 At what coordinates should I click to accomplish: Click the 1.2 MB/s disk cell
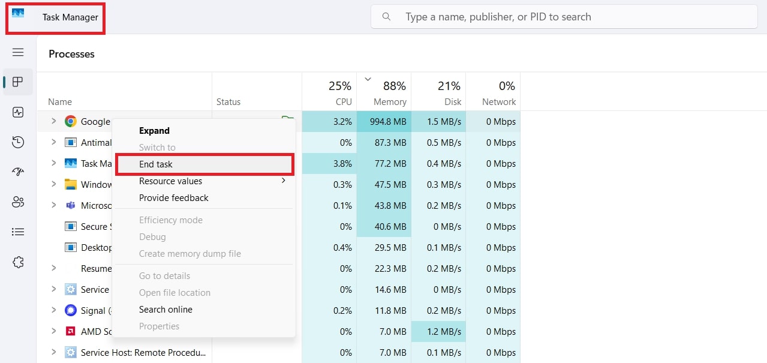coord(438,331)
